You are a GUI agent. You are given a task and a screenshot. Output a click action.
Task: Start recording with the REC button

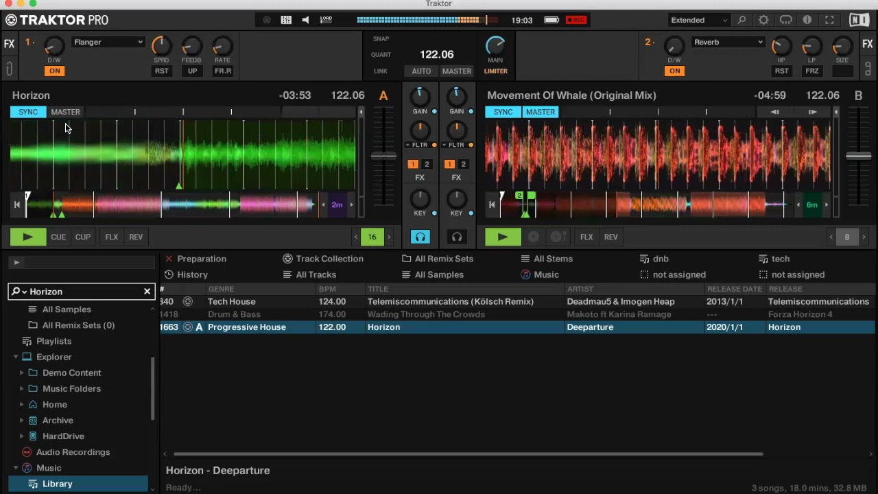pyautogui.click(x=576, y=20)
